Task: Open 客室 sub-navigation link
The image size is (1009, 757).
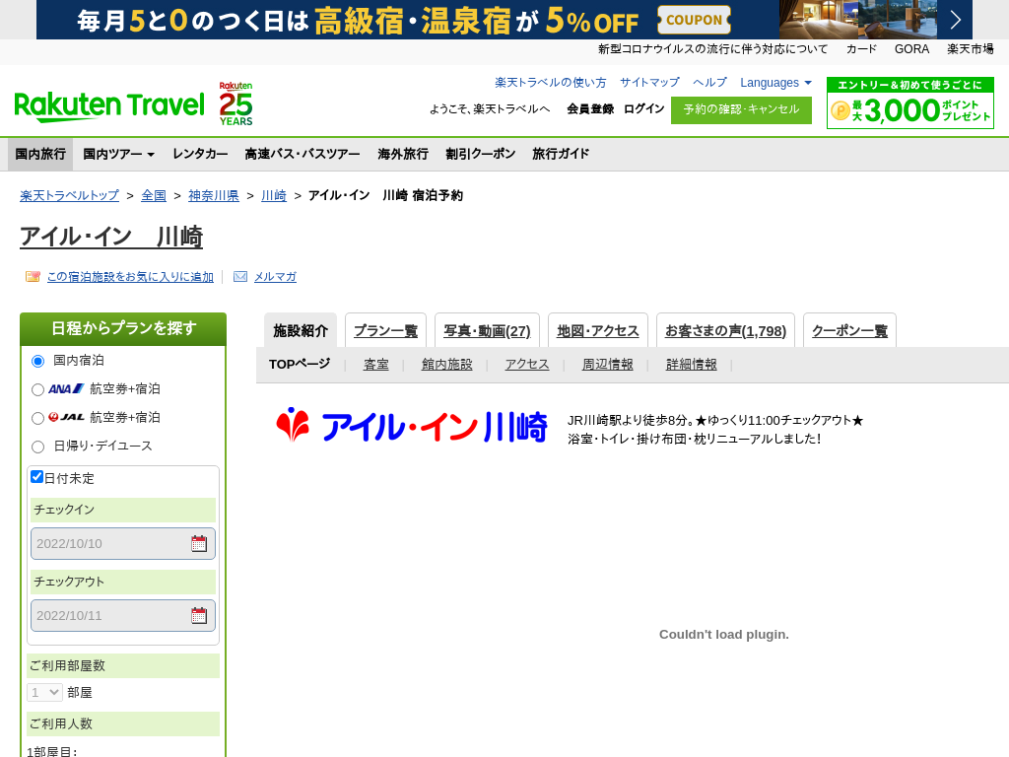Action: pyautogui.click(x=375, y=365)
